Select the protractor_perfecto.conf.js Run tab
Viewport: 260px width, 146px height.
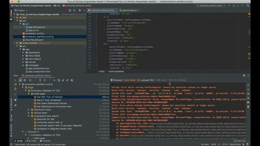(37, 76)
